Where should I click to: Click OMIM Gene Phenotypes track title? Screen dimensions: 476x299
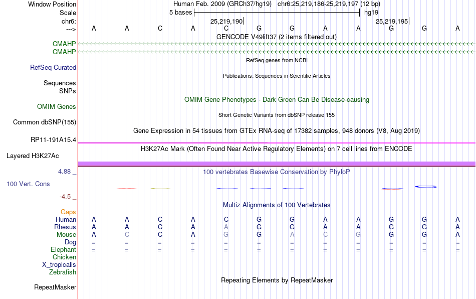pyautogui.click(x=277, y=100)
